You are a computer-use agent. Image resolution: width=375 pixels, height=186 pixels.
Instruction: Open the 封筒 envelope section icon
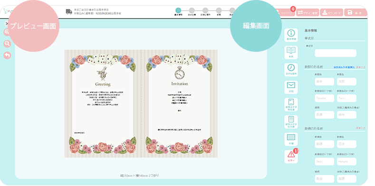click(291, 87)
